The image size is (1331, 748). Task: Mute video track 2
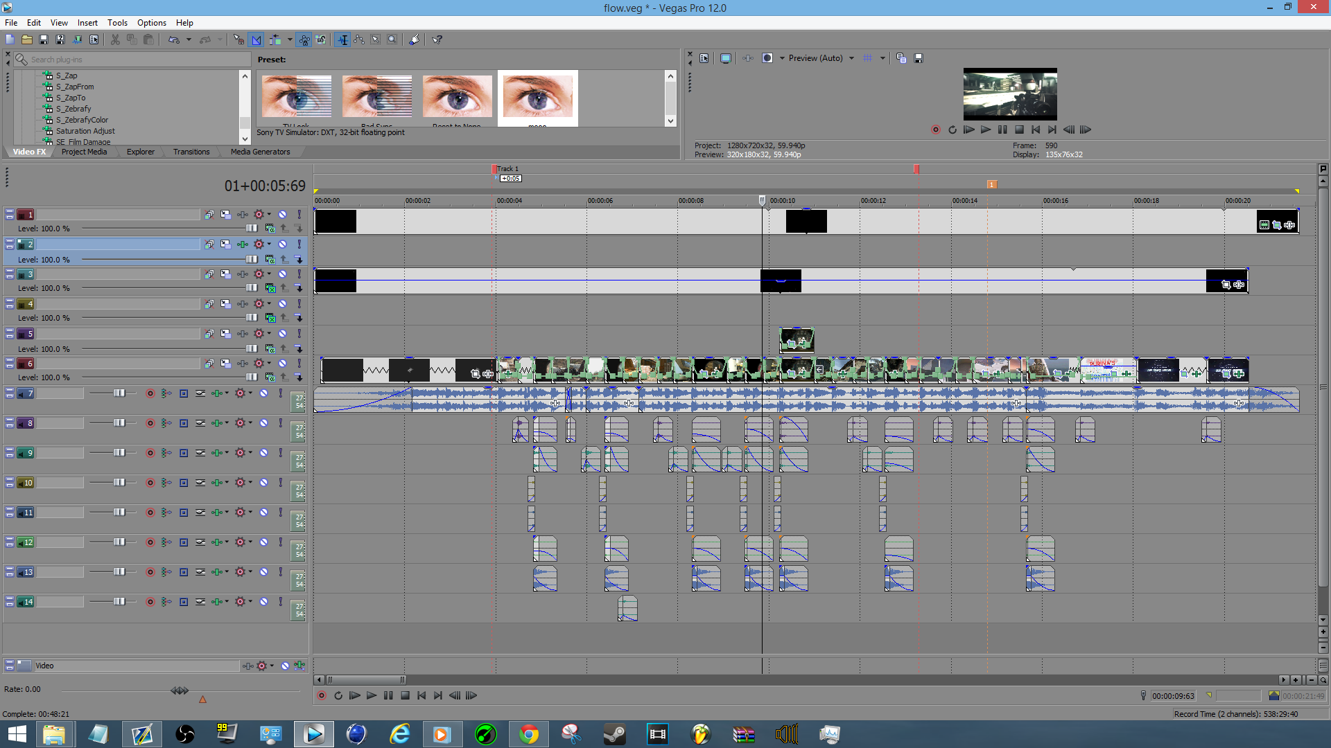pos(283,244)
